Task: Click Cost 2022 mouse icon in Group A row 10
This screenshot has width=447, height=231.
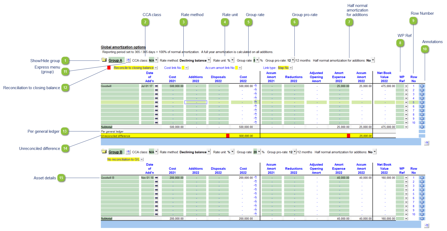Action: (x=255, y=122)
